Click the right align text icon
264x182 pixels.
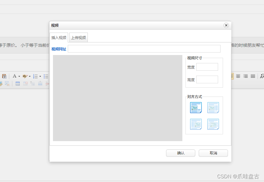[x=245, y=76]
